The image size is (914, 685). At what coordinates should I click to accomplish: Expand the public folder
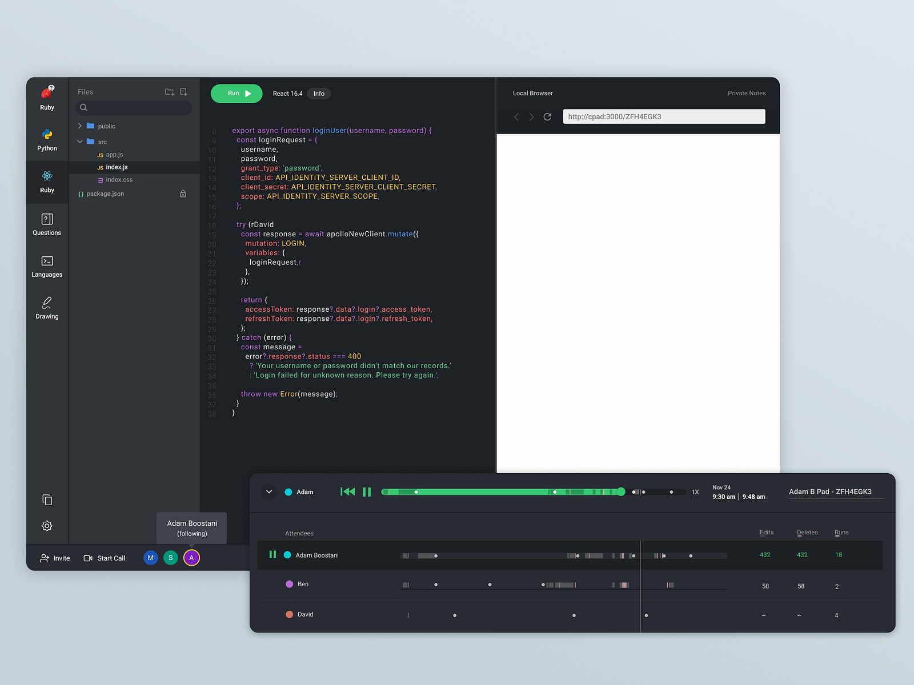tap(80, 126)
